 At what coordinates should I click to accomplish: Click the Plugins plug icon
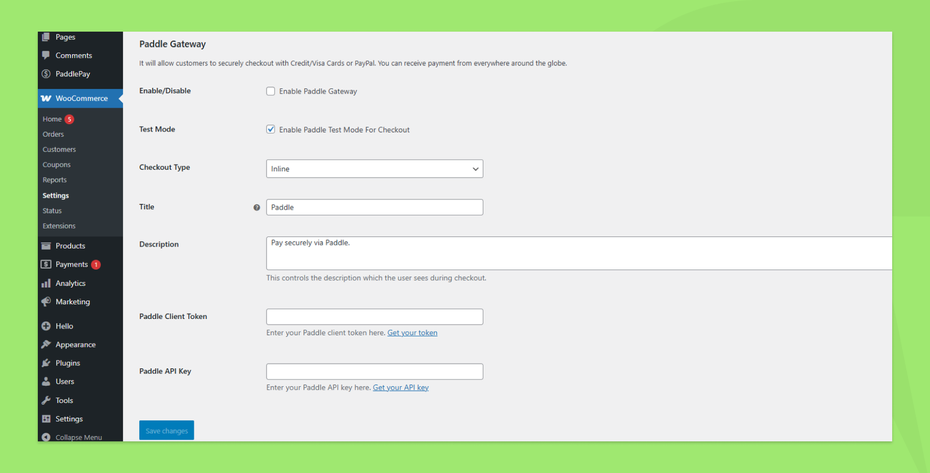click(x=46, y=363)
